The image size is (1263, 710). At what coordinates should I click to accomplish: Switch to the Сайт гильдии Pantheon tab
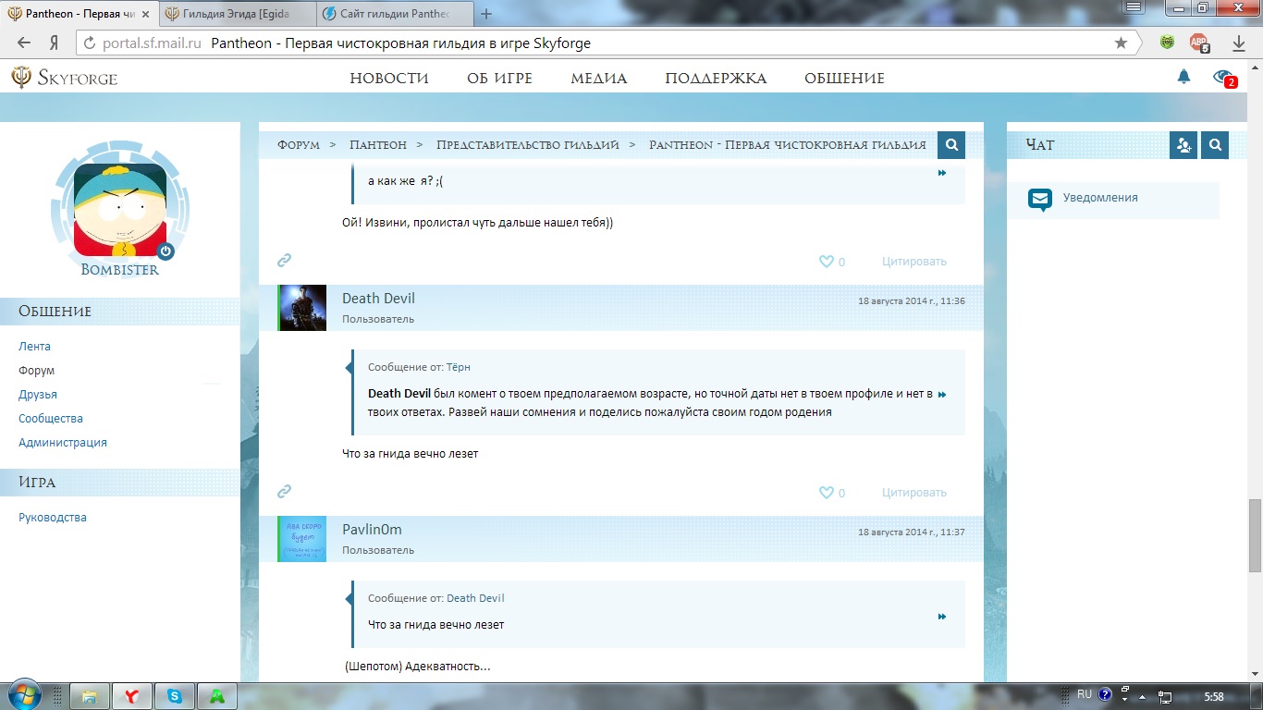click(394, 14)
